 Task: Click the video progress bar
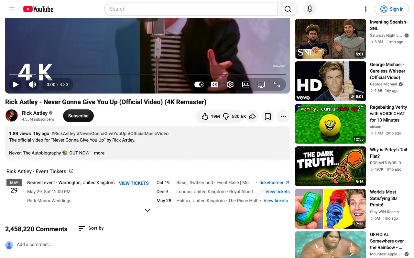(147, 74)
